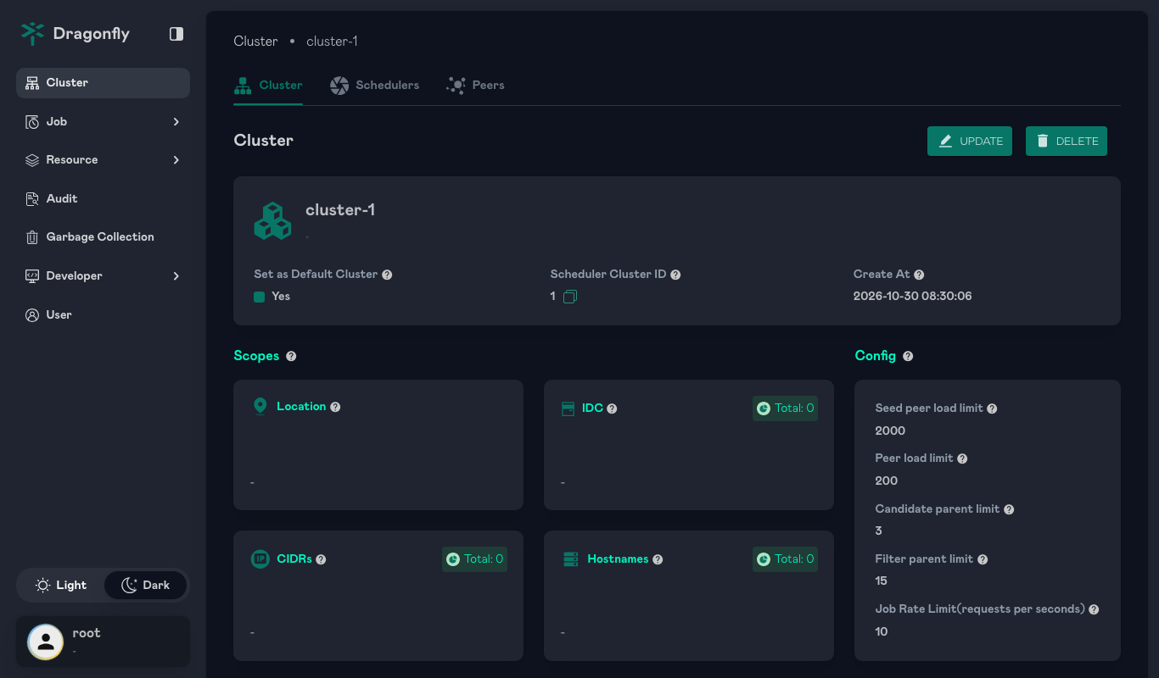Click the cluster-1 heading in the card

click(x=340, y=210)
